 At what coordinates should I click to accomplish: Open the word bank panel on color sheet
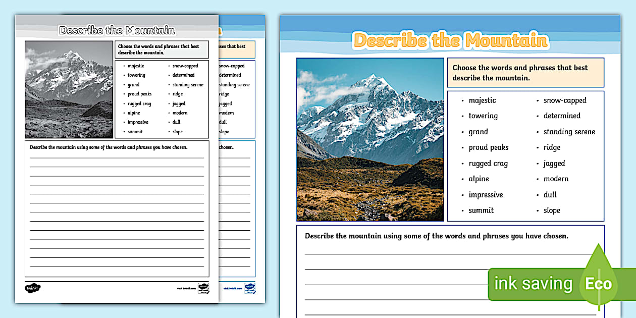pyautogui.click(x=526, y=155)
